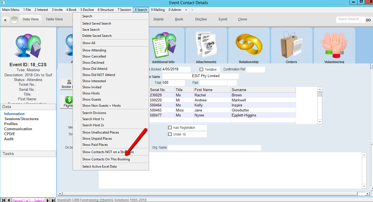Go to previous record with back arrow
This screenshot has height=202, width=373.
(6, 20)
